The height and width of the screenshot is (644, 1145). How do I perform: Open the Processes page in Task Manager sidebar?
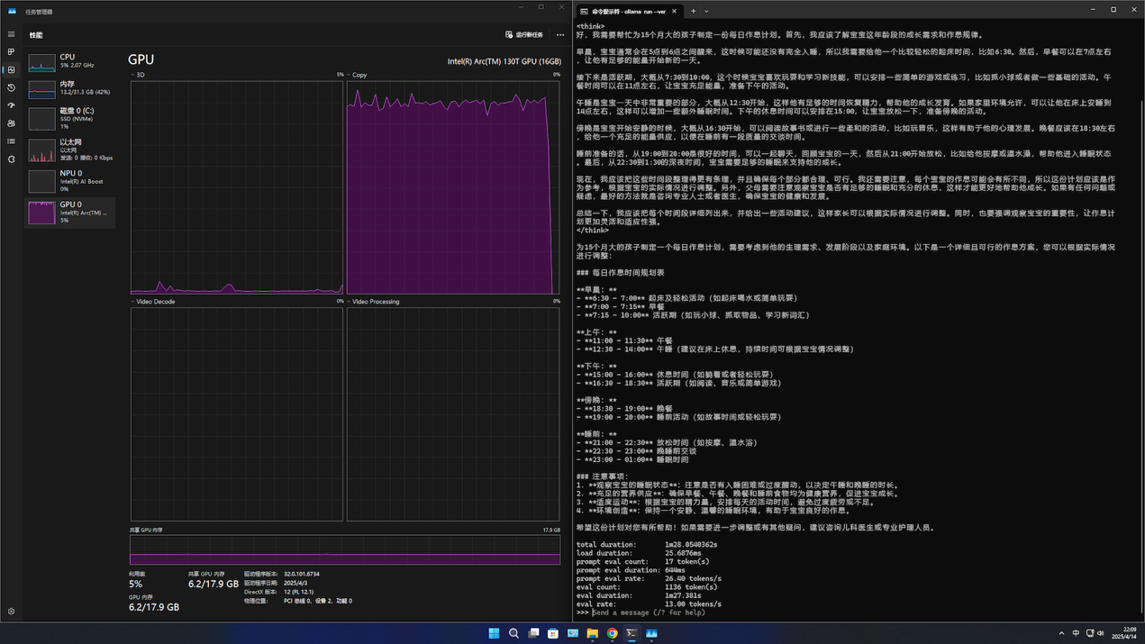(x=12, y=52)
